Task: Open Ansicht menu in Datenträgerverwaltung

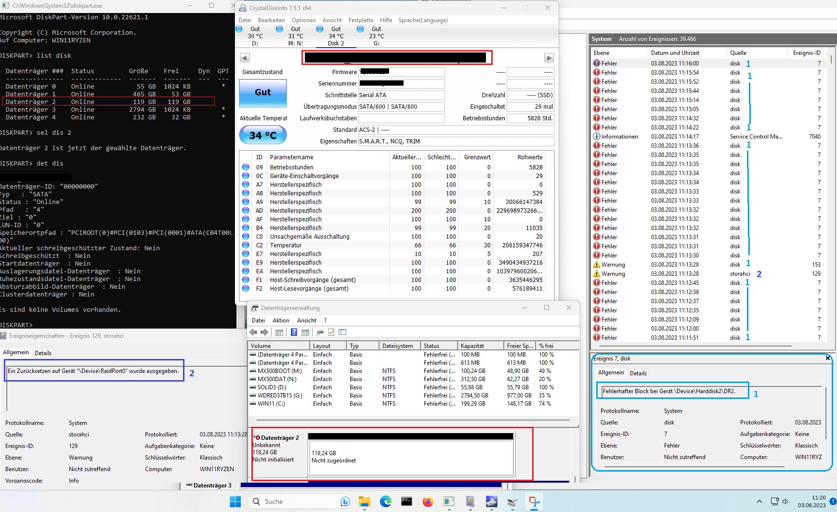Action: tap(307, 320)
